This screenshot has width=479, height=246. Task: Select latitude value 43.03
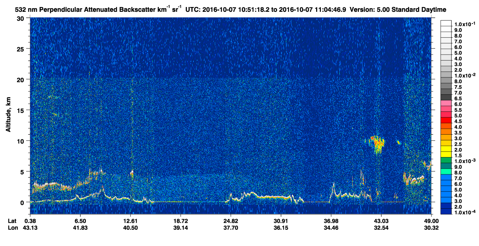(x=381, y=221)
